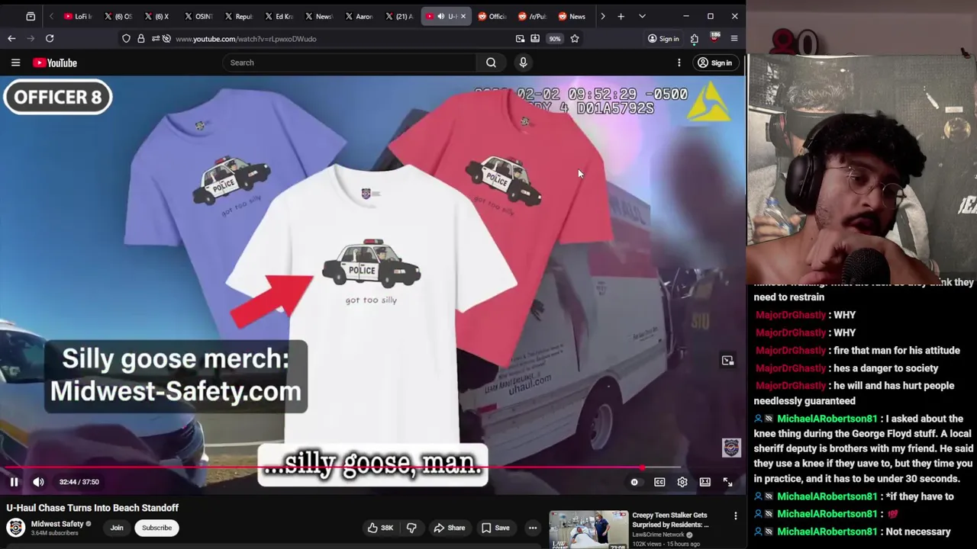977x549 pixels.
Task: Switch to the Aaron X tab
Action: (x=359, y=16)
